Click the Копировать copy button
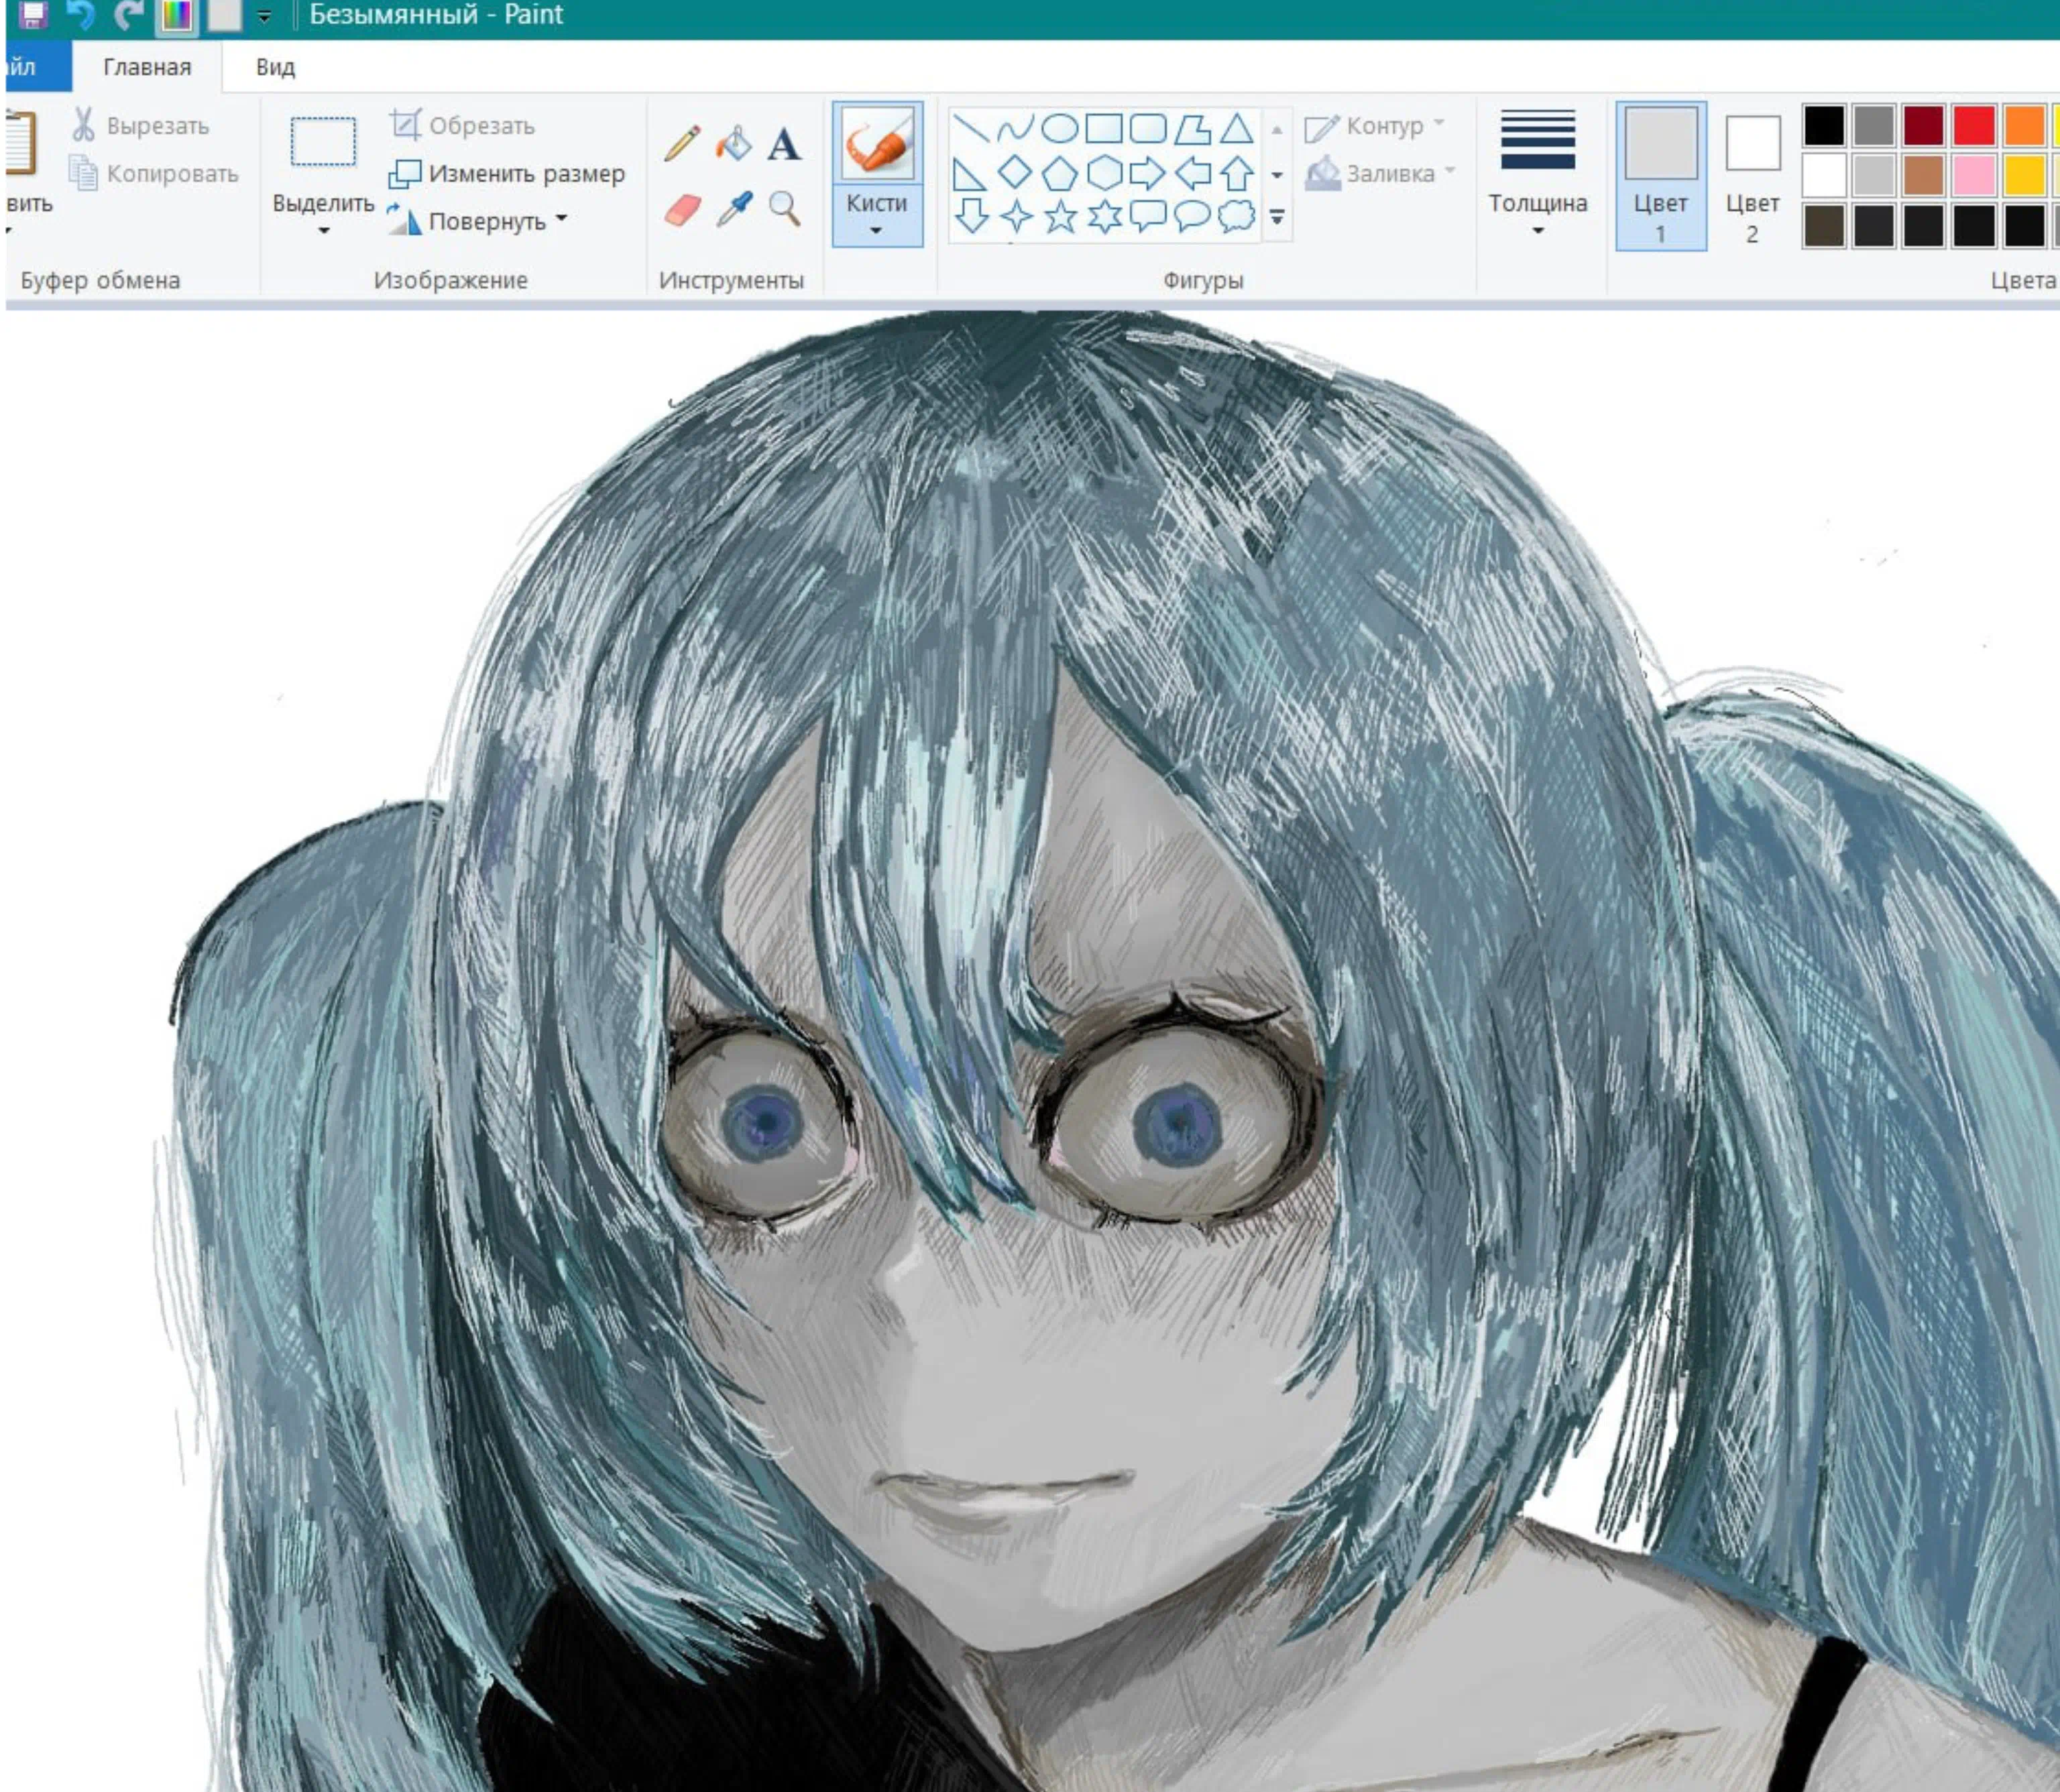 (x=155, y=173)
